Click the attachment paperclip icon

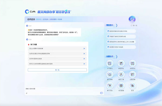click(x=27, y=93)
